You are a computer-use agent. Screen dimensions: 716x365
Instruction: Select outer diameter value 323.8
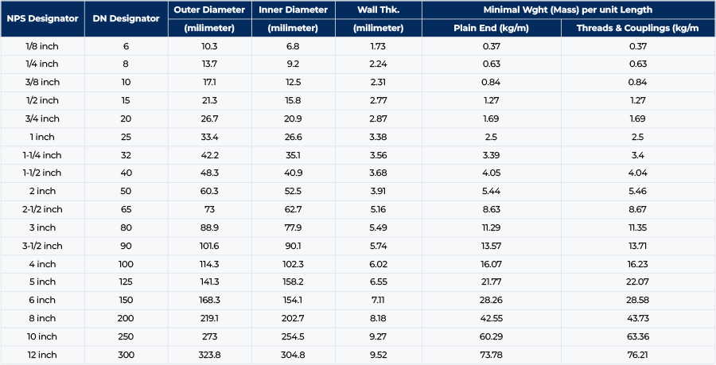(x=210, y=355)
